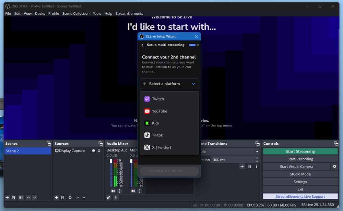The width and height of the screenshot is (343, 211).
Task: Open properties of Display Capture via gear icon
Action: [x=70, y=198]
